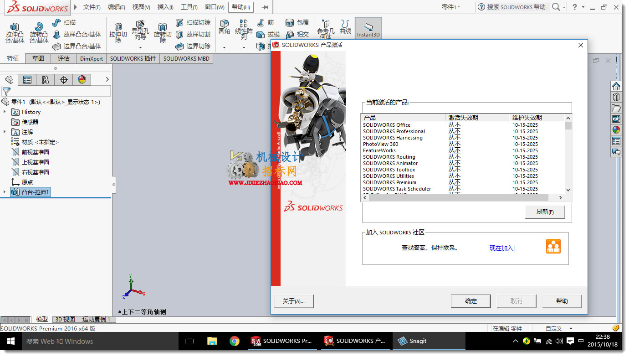Image resolution: width=629 pixels, height=357 pixels.
Task: Open the DisplayManager color-wheel panel icon
Action: pyautogui.click(x=82, y=80)
